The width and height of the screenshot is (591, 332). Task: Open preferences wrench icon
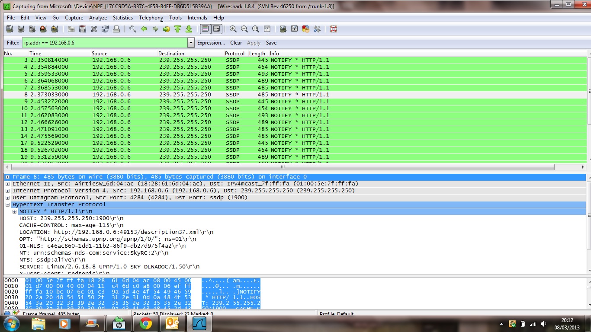[317, 29]
